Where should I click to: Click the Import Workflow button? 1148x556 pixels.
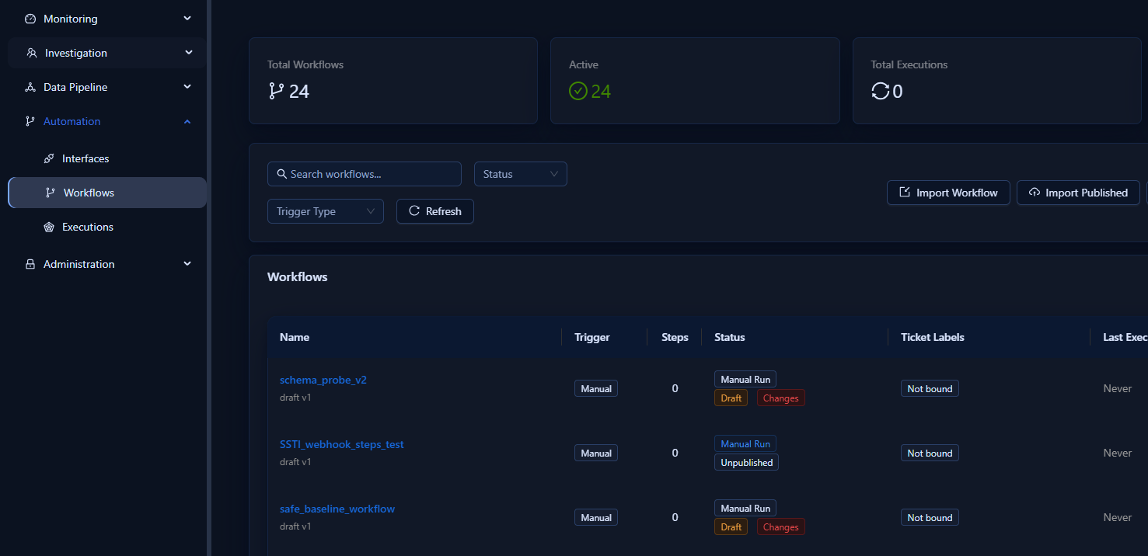[x=948, y=193]
